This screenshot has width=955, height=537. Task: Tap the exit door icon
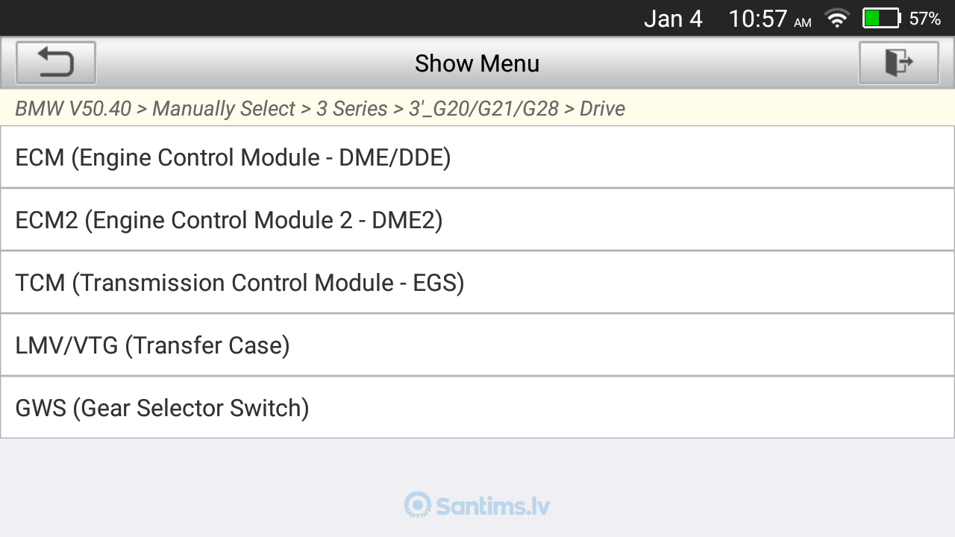[x=899, y=63]
